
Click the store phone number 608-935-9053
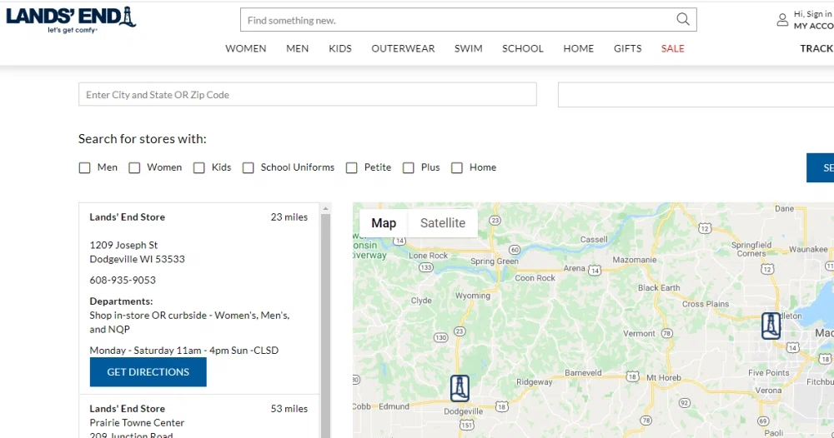pos(123,281)
